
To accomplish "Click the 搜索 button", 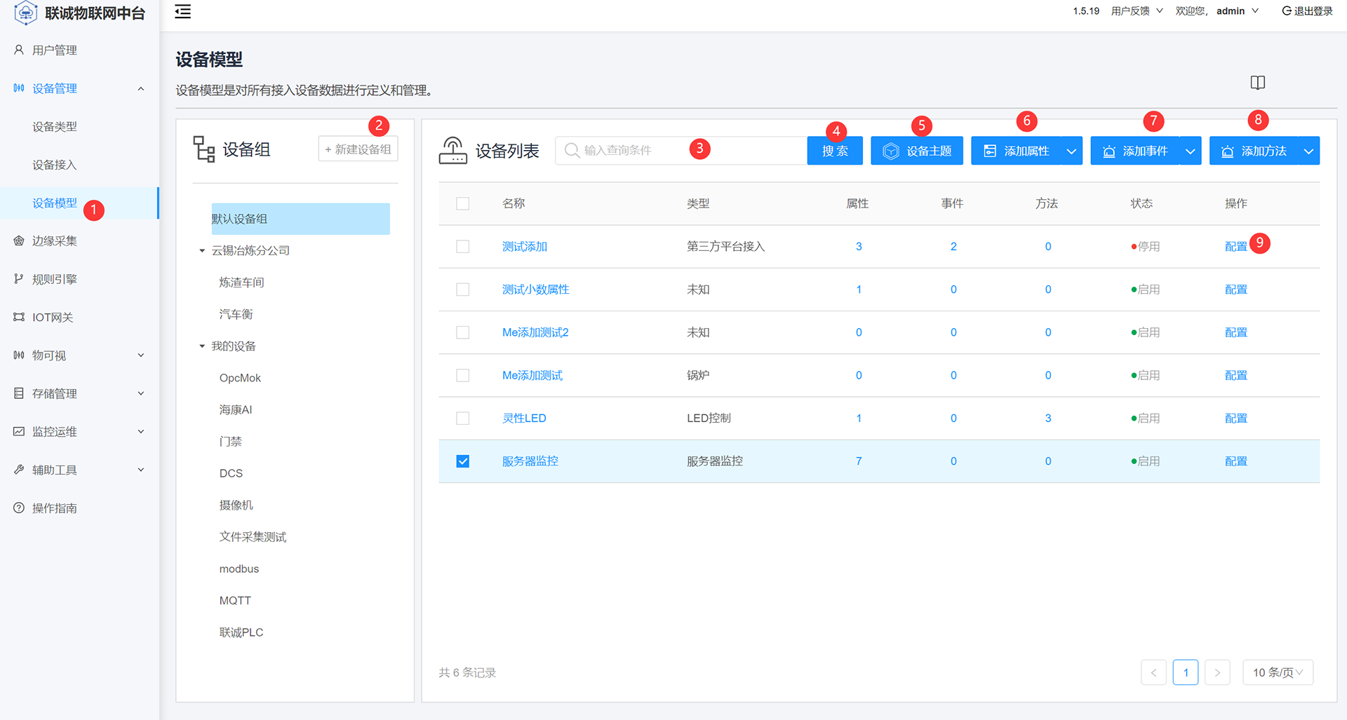I will click(835, 151).
